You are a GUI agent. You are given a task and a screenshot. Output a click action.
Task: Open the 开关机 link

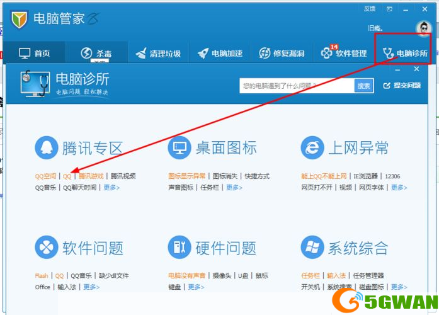tap(311, 287)
